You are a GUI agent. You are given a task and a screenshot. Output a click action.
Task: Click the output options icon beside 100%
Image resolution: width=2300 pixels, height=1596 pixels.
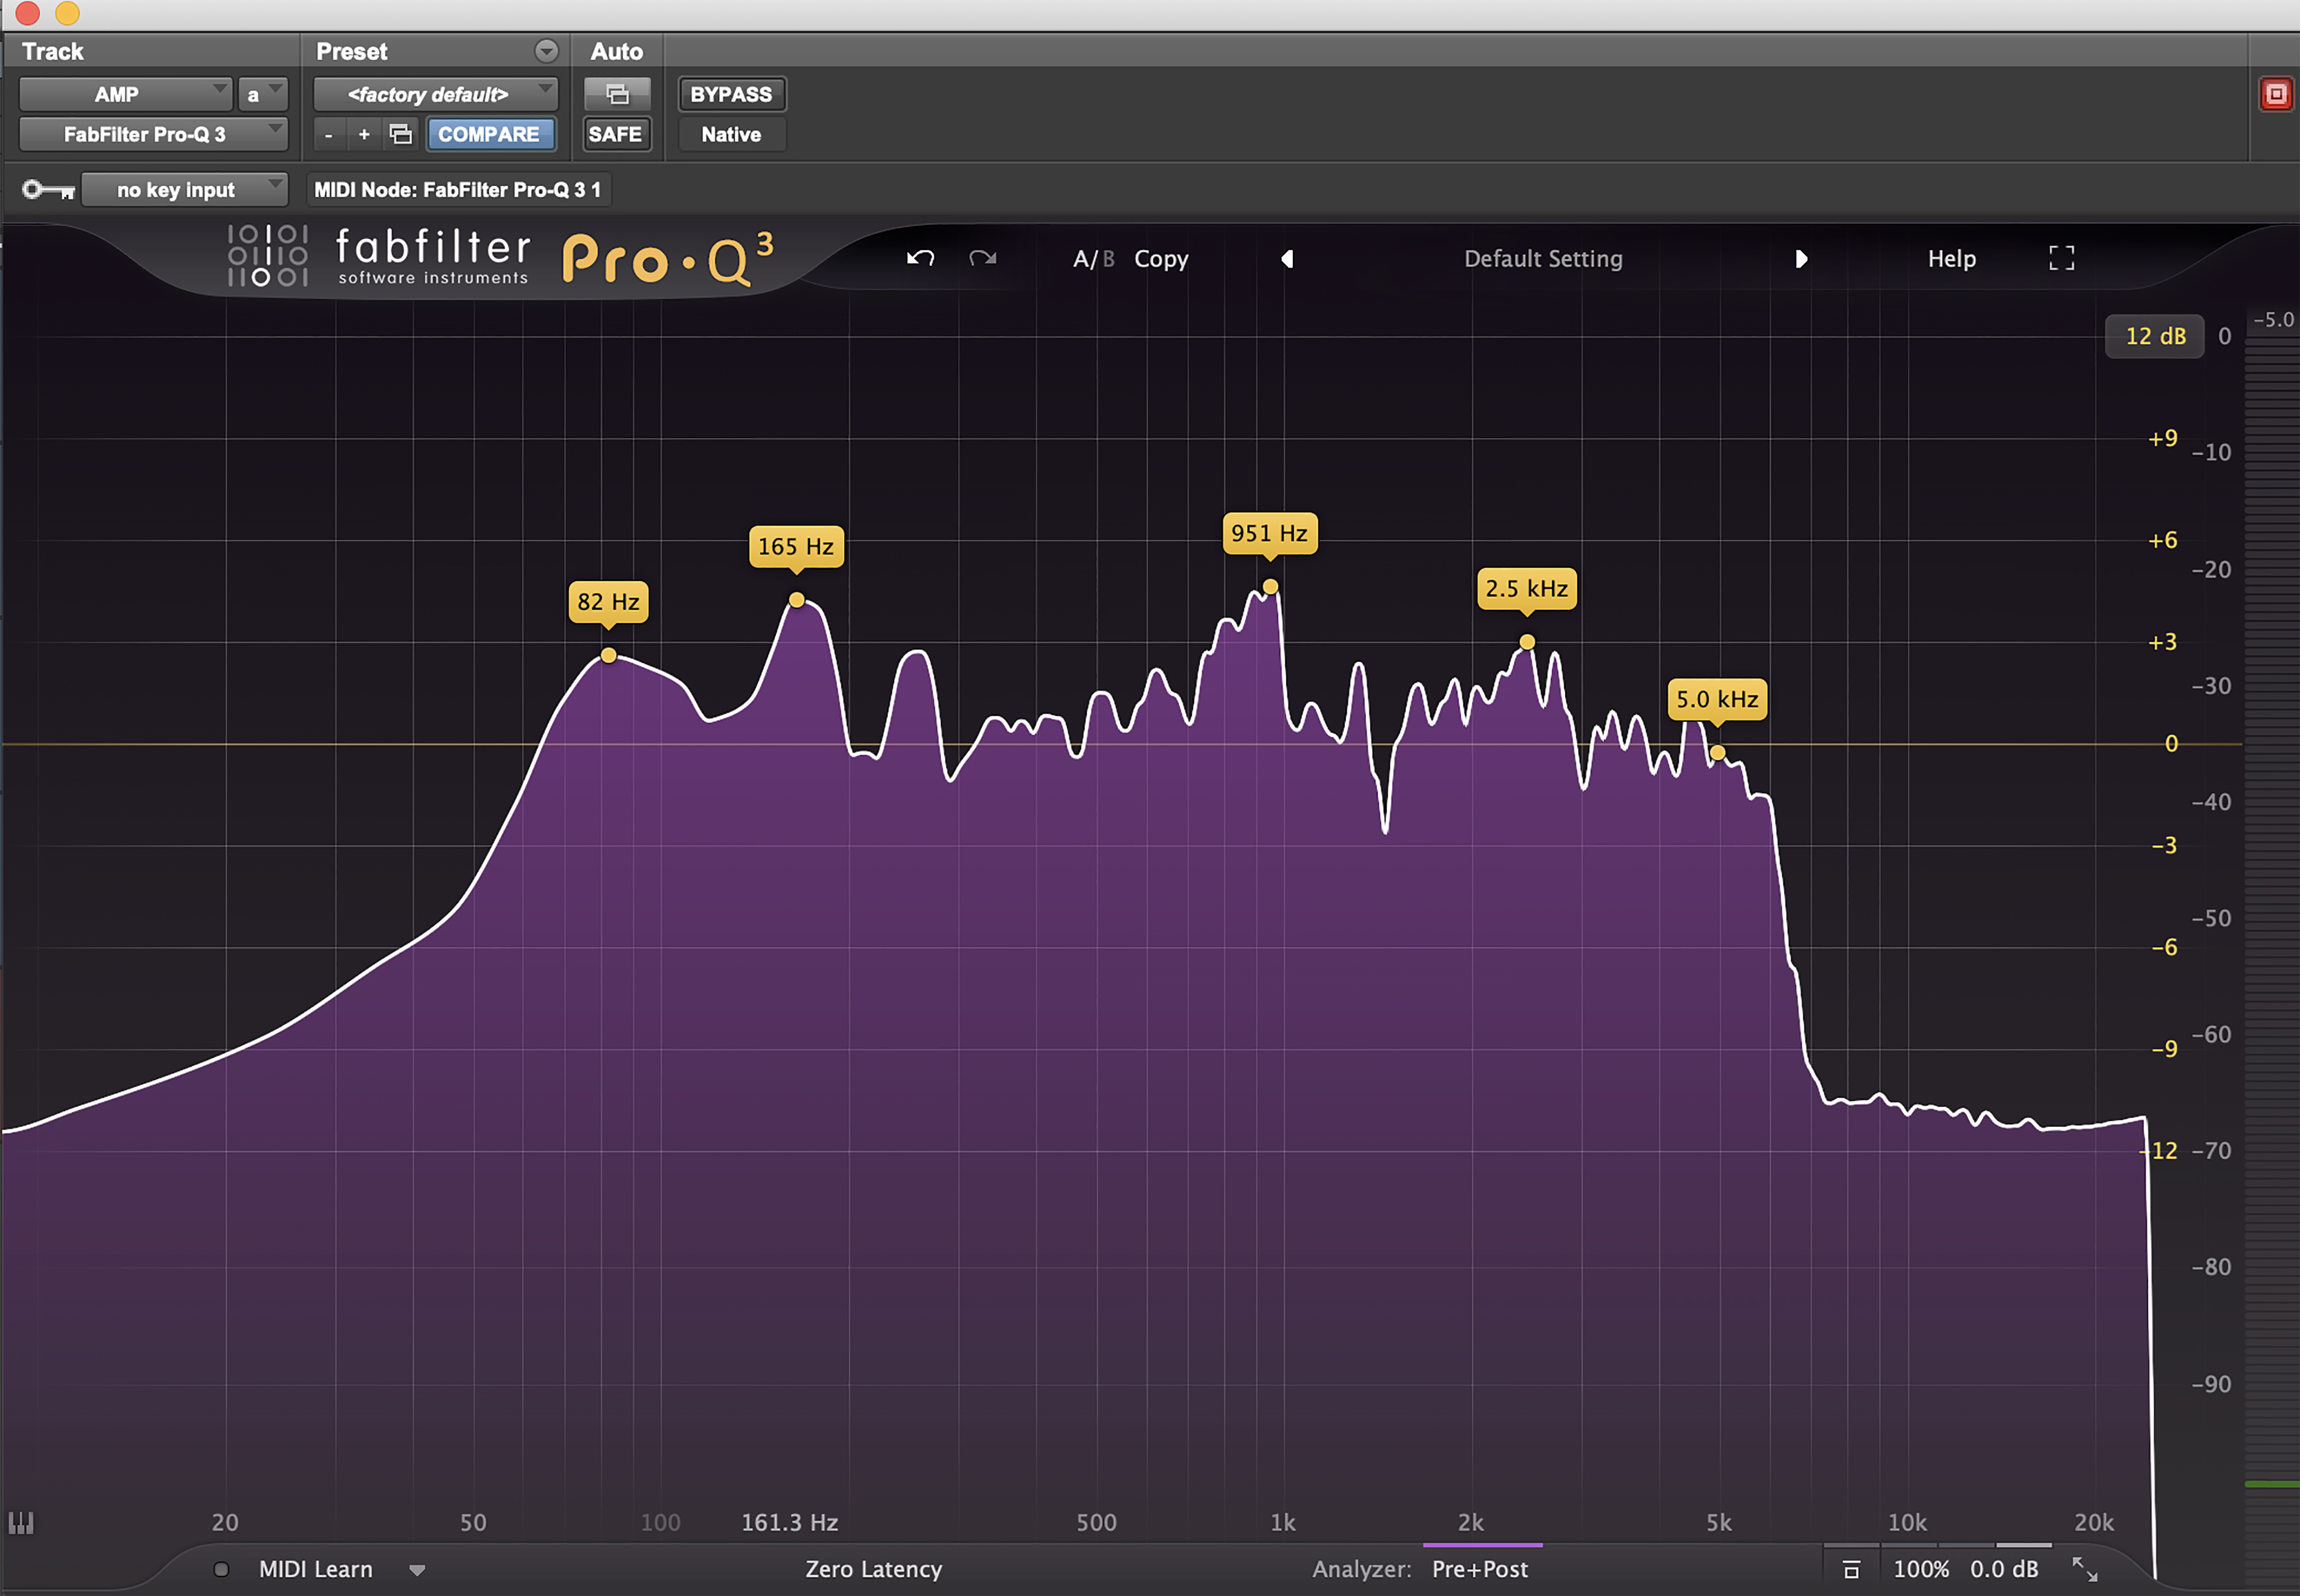[1851, 1569]
